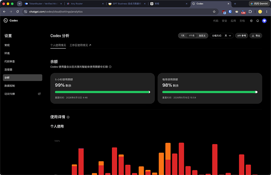The image size is (271, 175).
Task: Click the API 参考 button
Action: click(242, 36)
